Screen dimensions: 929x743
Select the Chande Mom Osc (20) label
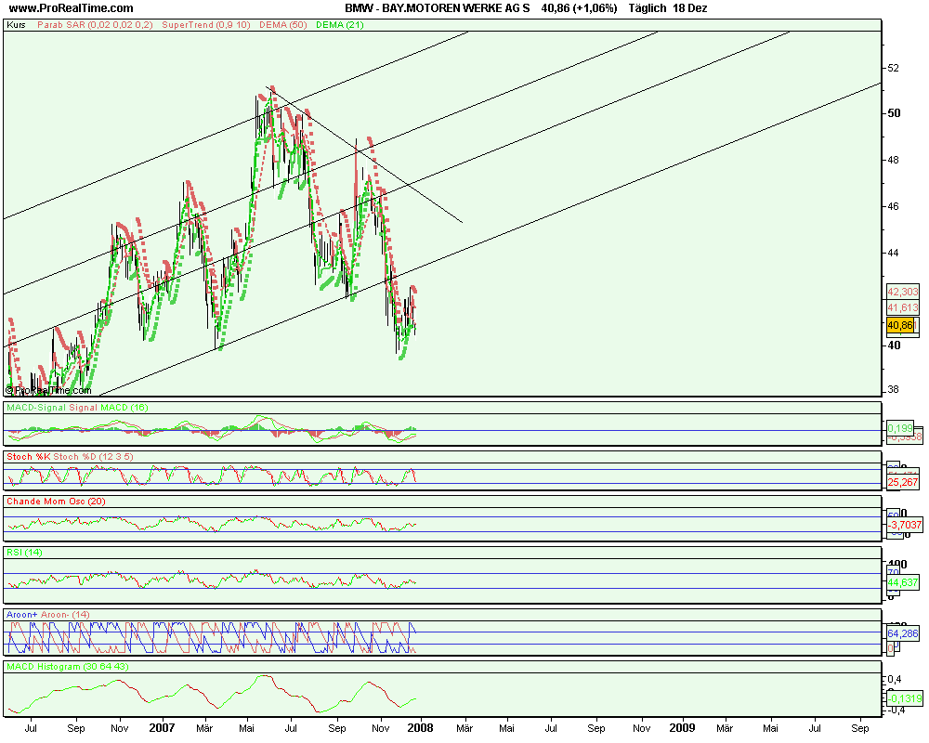coord(57,502)
